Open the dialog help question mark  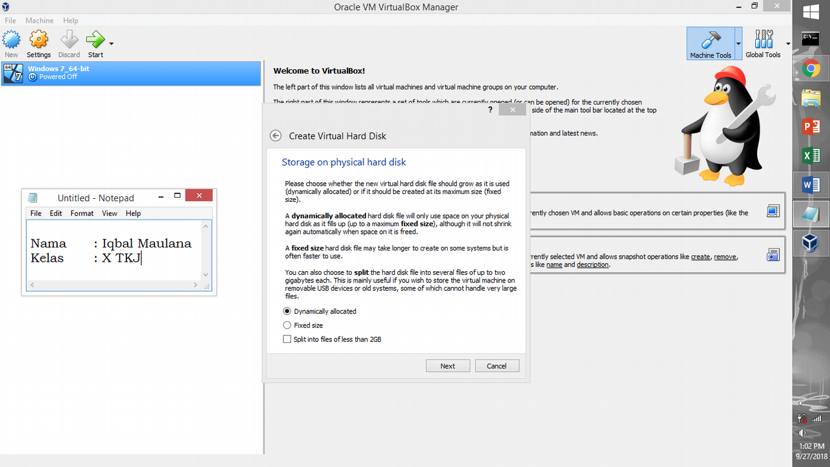click(490, 109)
